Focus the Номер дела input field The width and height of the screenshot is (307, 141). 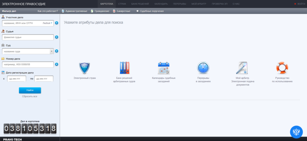28,64
